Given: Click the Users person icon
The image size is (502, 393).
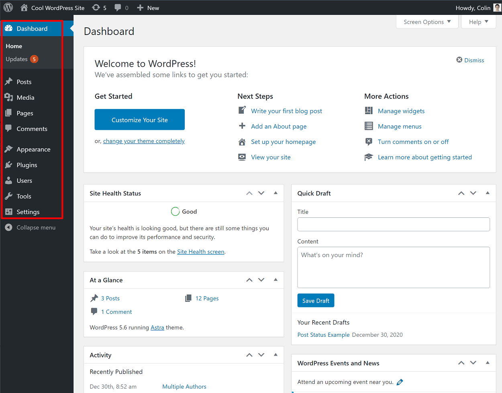Looking at the screenshot, I should point(8,180).
